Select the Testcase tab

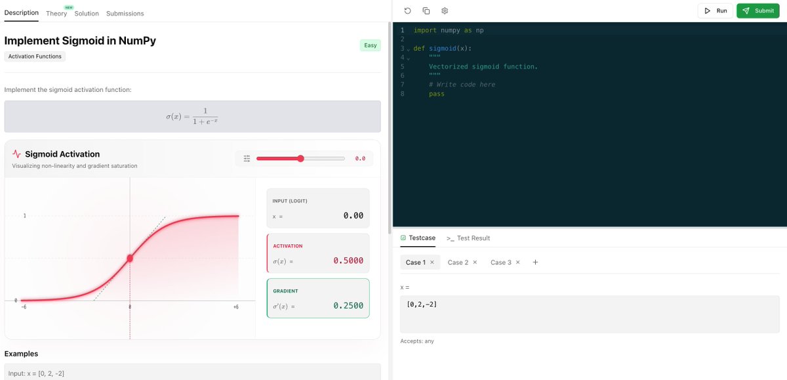[418, 238]
